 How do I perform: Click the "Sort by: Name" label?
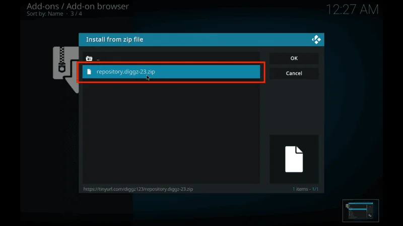tap(45, 14)
